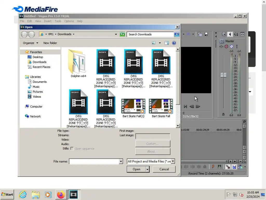The height and width of the screenshot is (200, 266).
Task: Show the preview pane icon
Action: 167,43
